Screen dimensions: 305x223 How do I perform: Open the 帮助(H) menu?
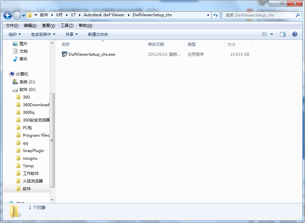[x=85, y=26]
